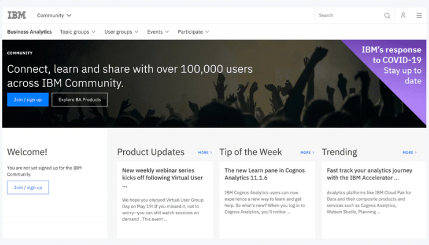Expand the Topic groups menu
This screenshot has height=245, width=429.
[x=78, y=32]
